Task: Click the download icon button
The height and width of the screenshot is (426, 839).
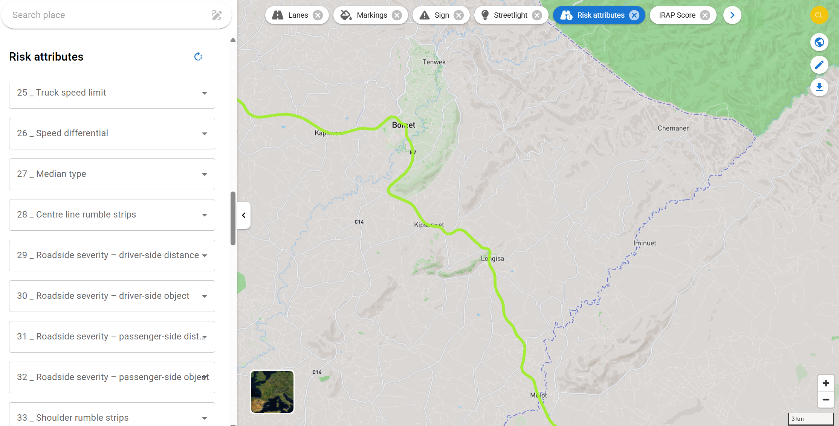Action: [x=819, y=87]
